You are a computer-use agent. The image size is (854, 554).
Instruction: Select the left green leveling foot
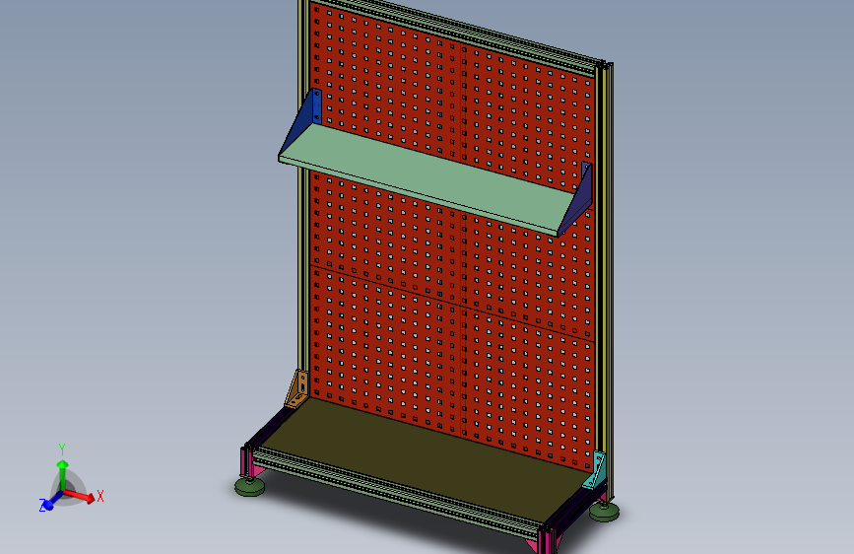(x=249, y=485)
